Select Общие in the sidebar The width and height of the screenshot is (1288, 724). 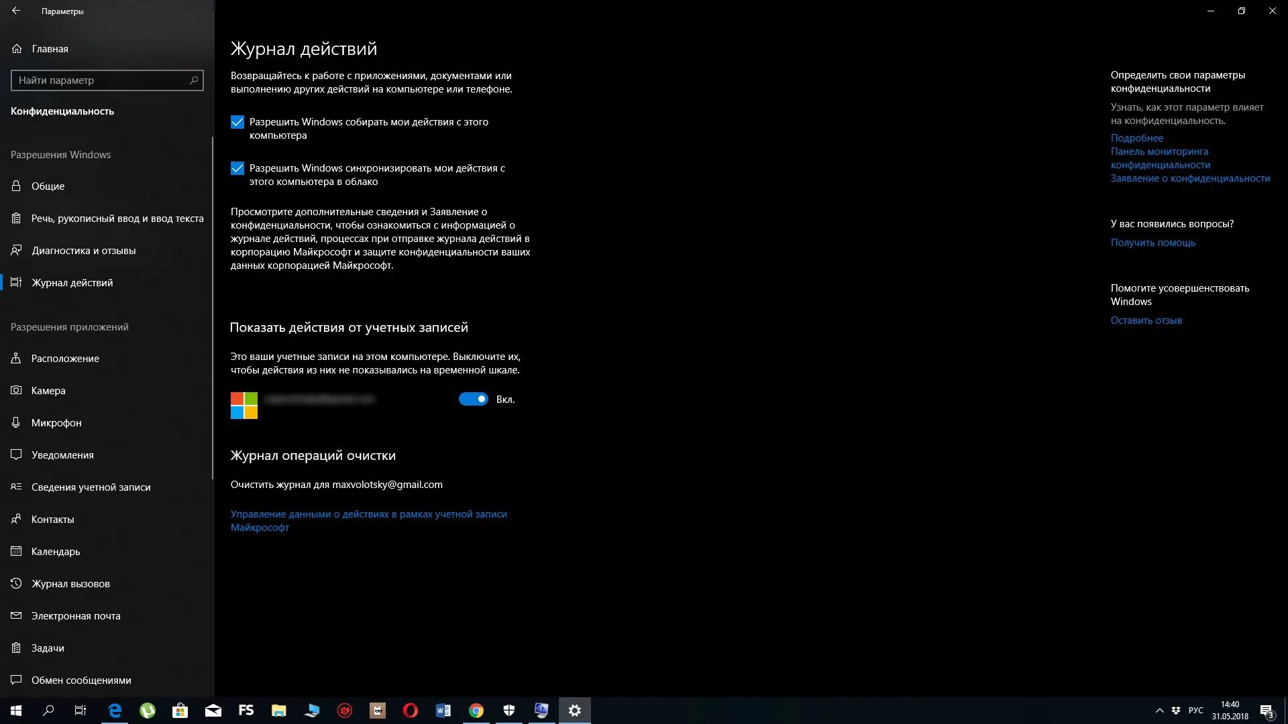tap(48, 186)
